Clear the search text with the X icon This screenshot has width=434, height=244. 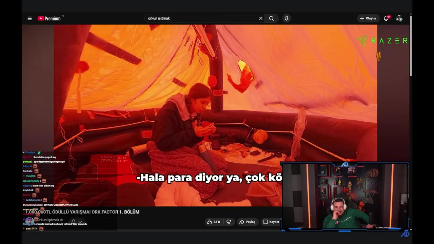261,18
